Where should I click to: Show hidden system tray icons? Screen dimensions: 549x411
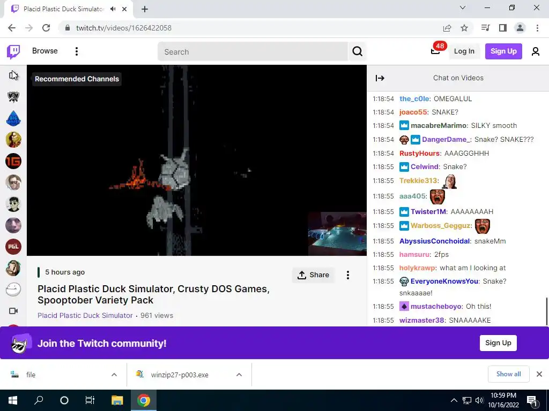454,400
